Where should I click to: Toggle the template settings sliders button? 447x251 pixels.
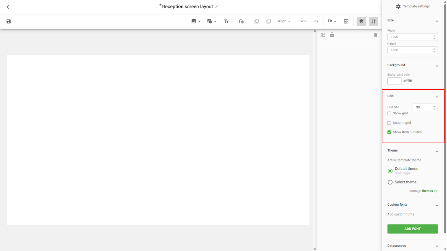pyautogui.click(x=373, y=21)
